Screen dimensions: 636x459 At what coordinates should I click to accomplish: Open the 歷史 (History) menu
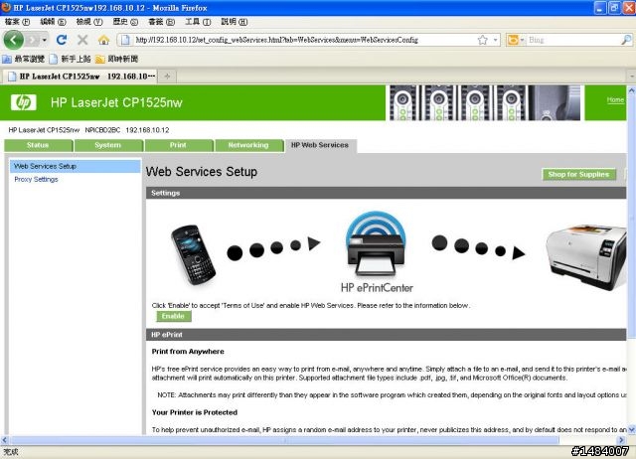point(126,22)
